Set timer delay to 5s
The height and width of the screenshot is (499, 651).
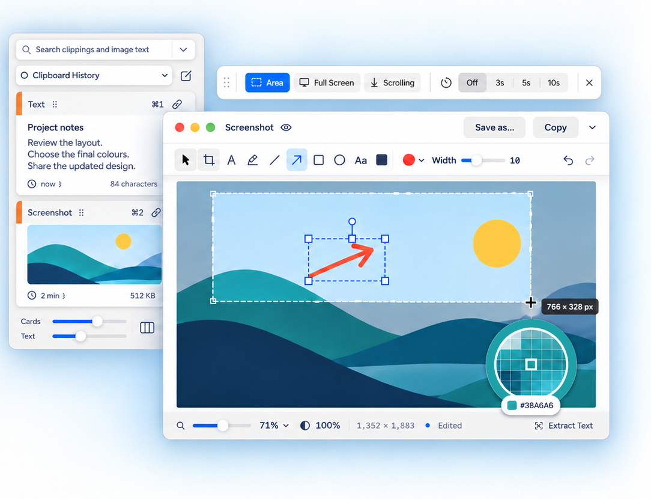tap(527, 83)
